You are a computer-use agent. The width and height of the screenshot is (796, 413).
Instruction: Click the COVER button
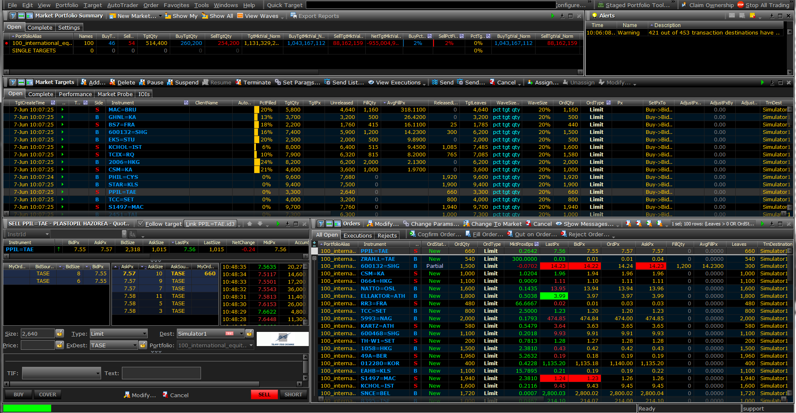pos(47,394)
